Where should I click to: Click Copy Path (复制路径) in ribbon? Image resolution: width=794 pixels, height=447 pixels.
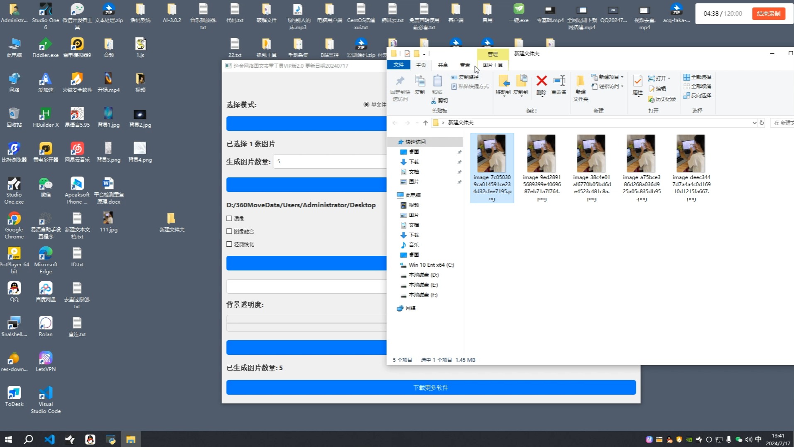[465, 77]
